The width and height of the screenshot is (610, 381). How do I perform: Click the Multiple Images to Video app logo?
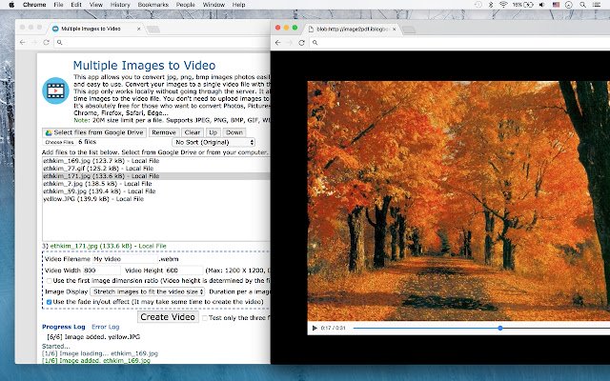tap(55, 90)
